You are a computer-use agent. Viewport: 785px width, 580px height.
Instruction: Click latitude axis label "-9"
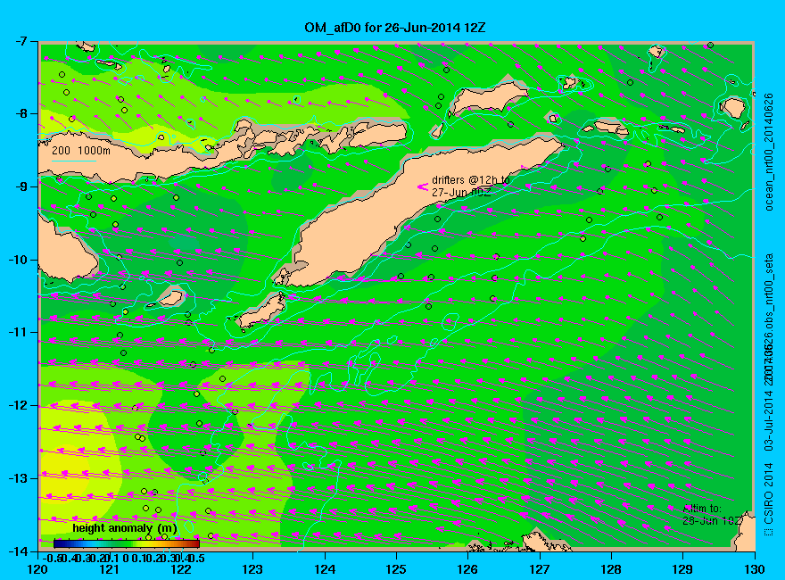pyautogui.click(x=20, y=186)
